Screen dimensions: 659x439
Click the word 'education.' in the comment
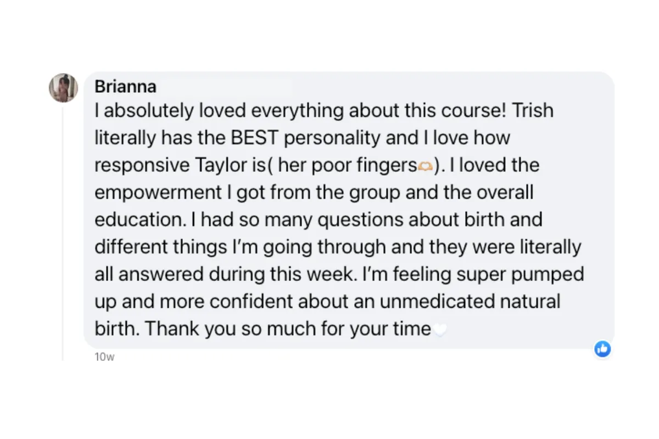click(x=140, y=220)
